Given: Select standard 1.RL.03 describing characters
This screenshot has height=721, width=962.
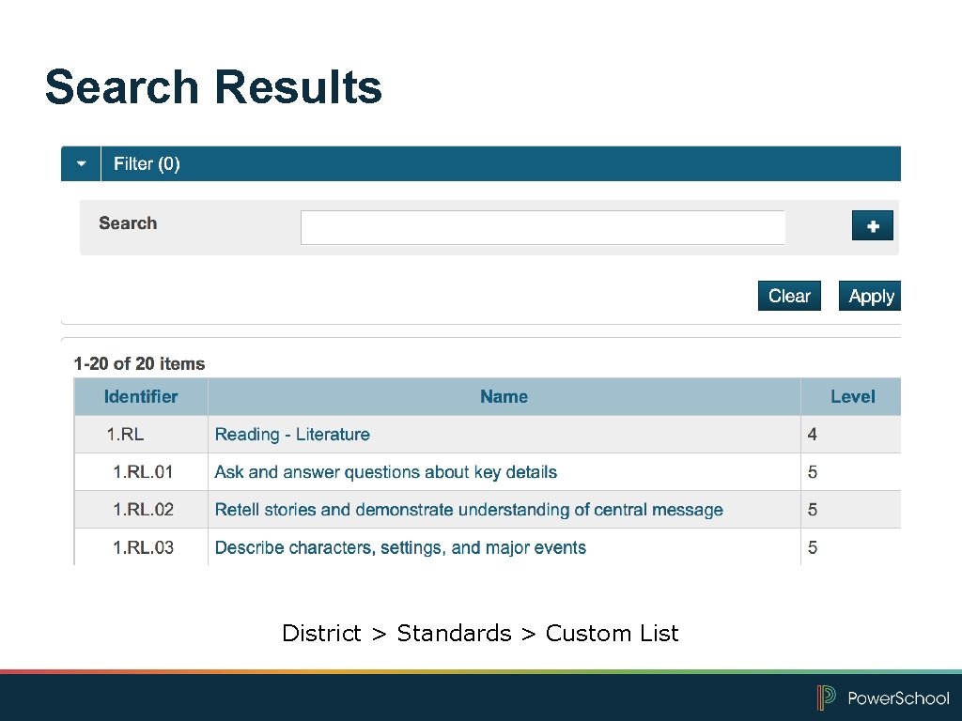Looking at the screenshot, I should pyautogui.click(x=400, y=547).
